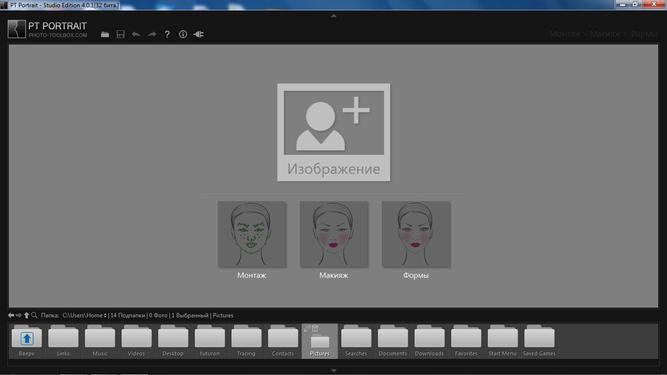
Task: Collapse the bottom browser with the down arrow
Action: [x=333, y=371]
